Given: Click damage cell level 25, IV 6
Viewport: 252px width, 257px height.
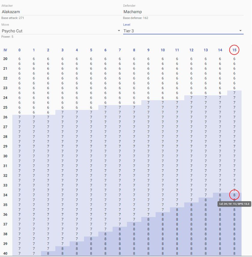Looking at the screenshot, I should (106, 107).
